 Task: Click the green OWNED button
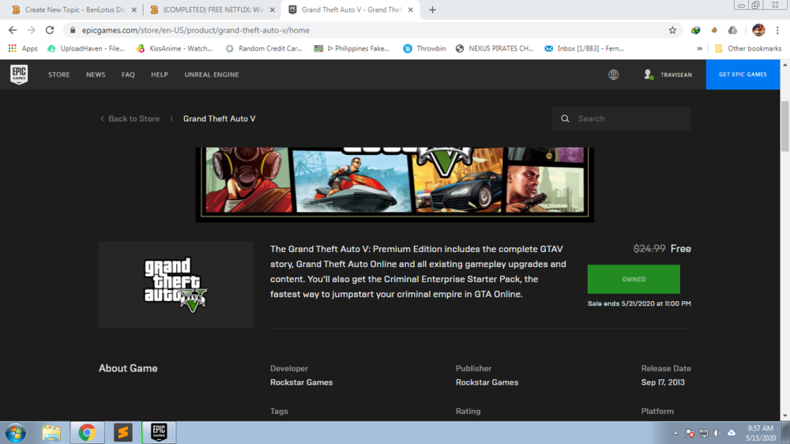pos(633,279)
